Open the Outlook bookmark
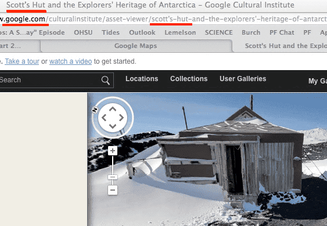The height and width of the screenshot is (226, 327). click(x=142, y=32)
